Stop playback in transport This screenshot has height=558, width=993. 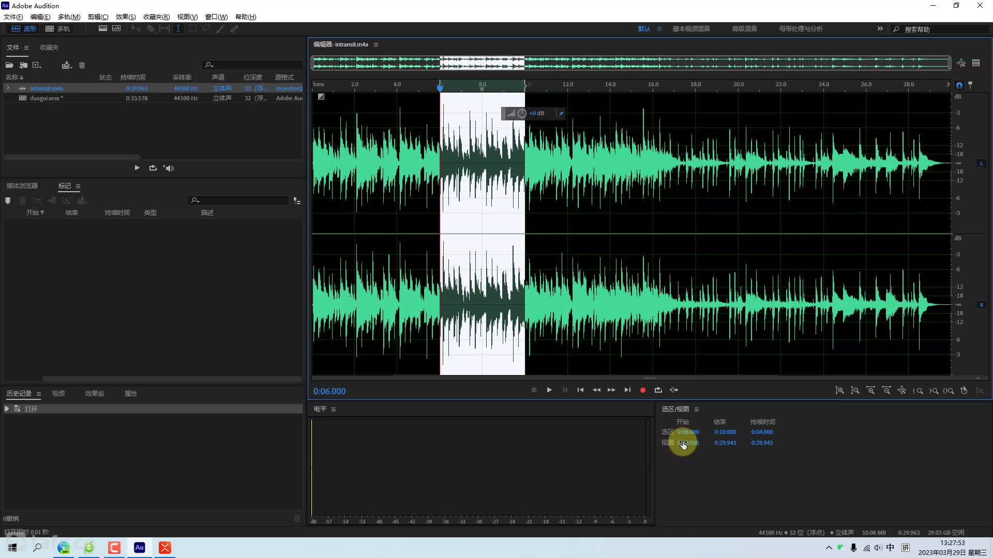(x=534, y=390)
